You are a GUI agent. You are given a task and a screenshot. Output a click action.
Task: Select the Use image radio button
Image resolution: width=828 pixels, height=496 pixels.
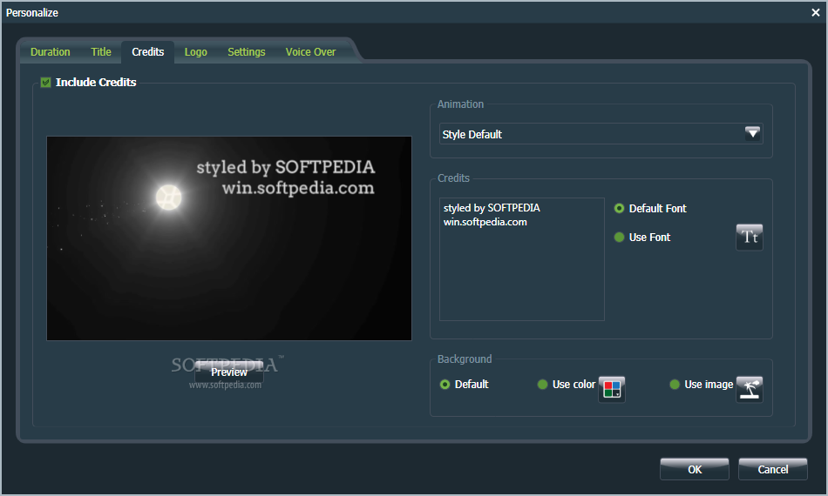[x=675, y=385]
